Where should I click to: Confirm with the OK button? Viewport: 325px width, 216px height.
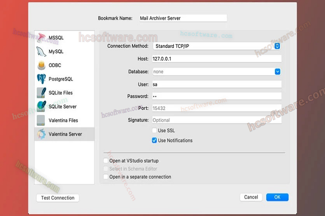277,197
